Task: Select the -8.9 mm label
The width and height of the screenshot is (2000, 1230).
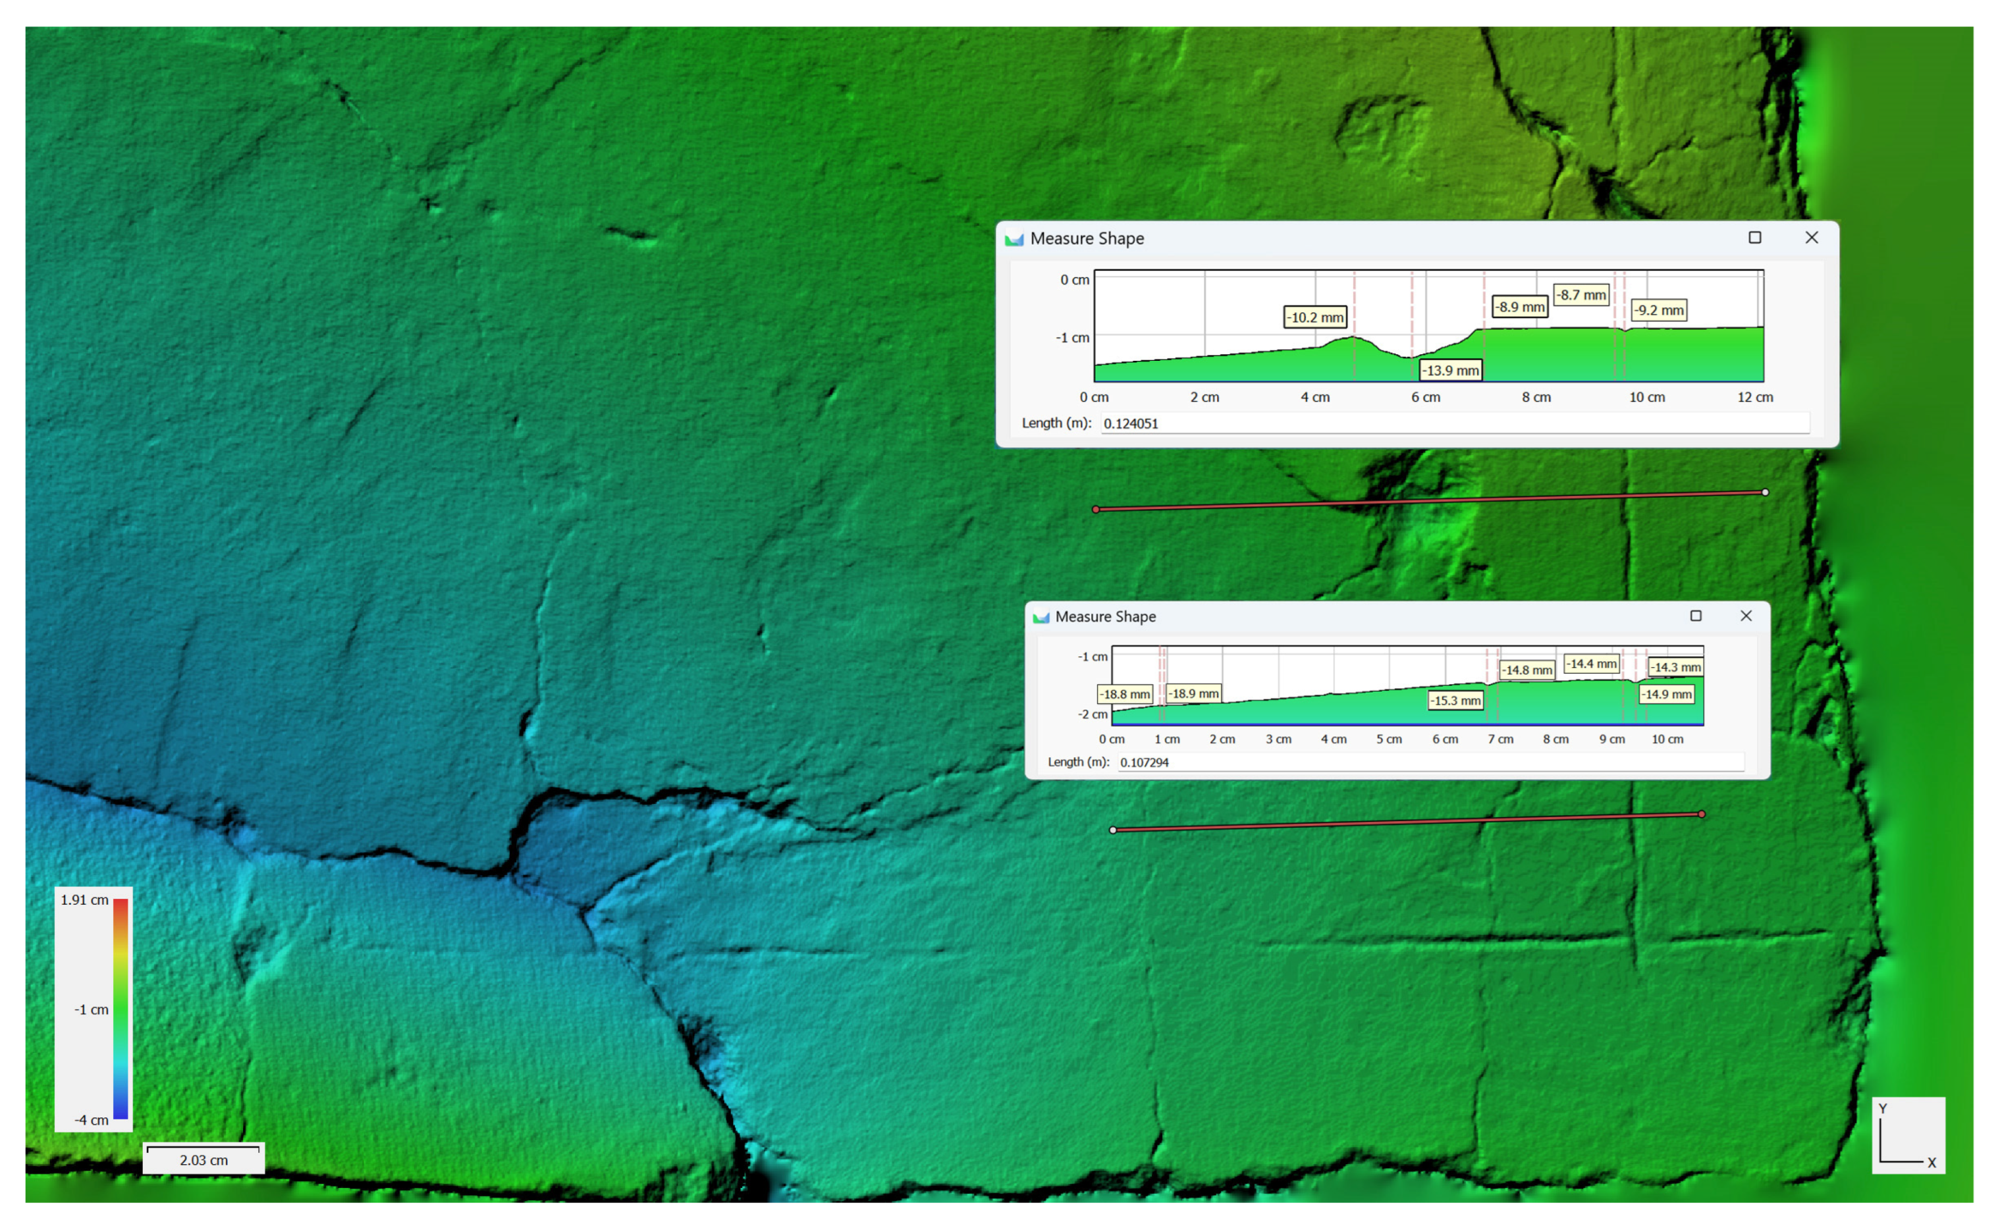Action: tap(1520, 307)
